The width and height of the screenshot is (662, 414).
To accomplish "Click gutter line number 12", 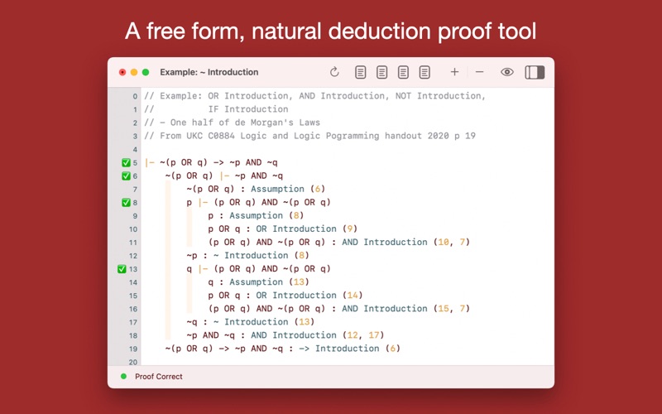I will tap(133, 256).
